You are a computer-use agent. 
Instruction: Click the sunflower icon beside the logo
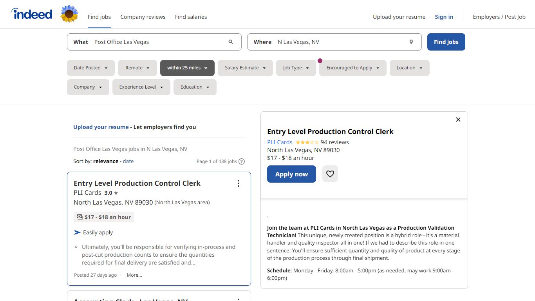click(x=69, y=14)
